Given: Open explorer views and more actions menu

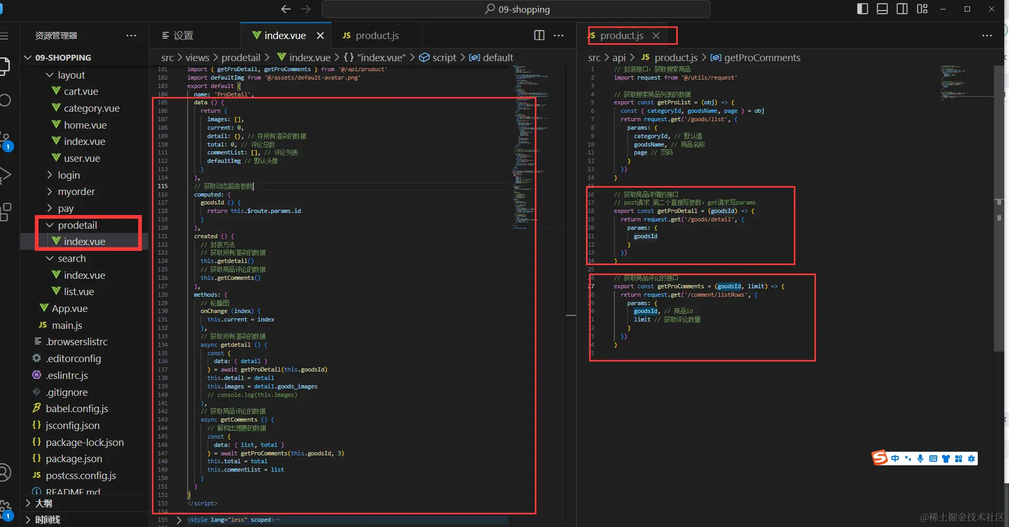Looking at the screenshot, I should coord(131,35).
